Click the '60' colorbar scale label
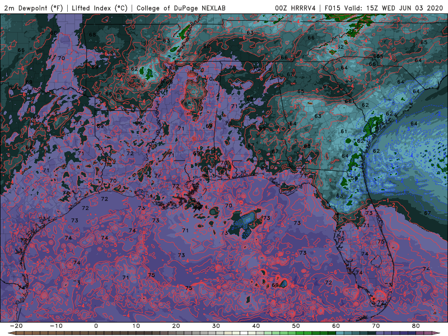This screenshot has height=336, width=448. point(336,326)
